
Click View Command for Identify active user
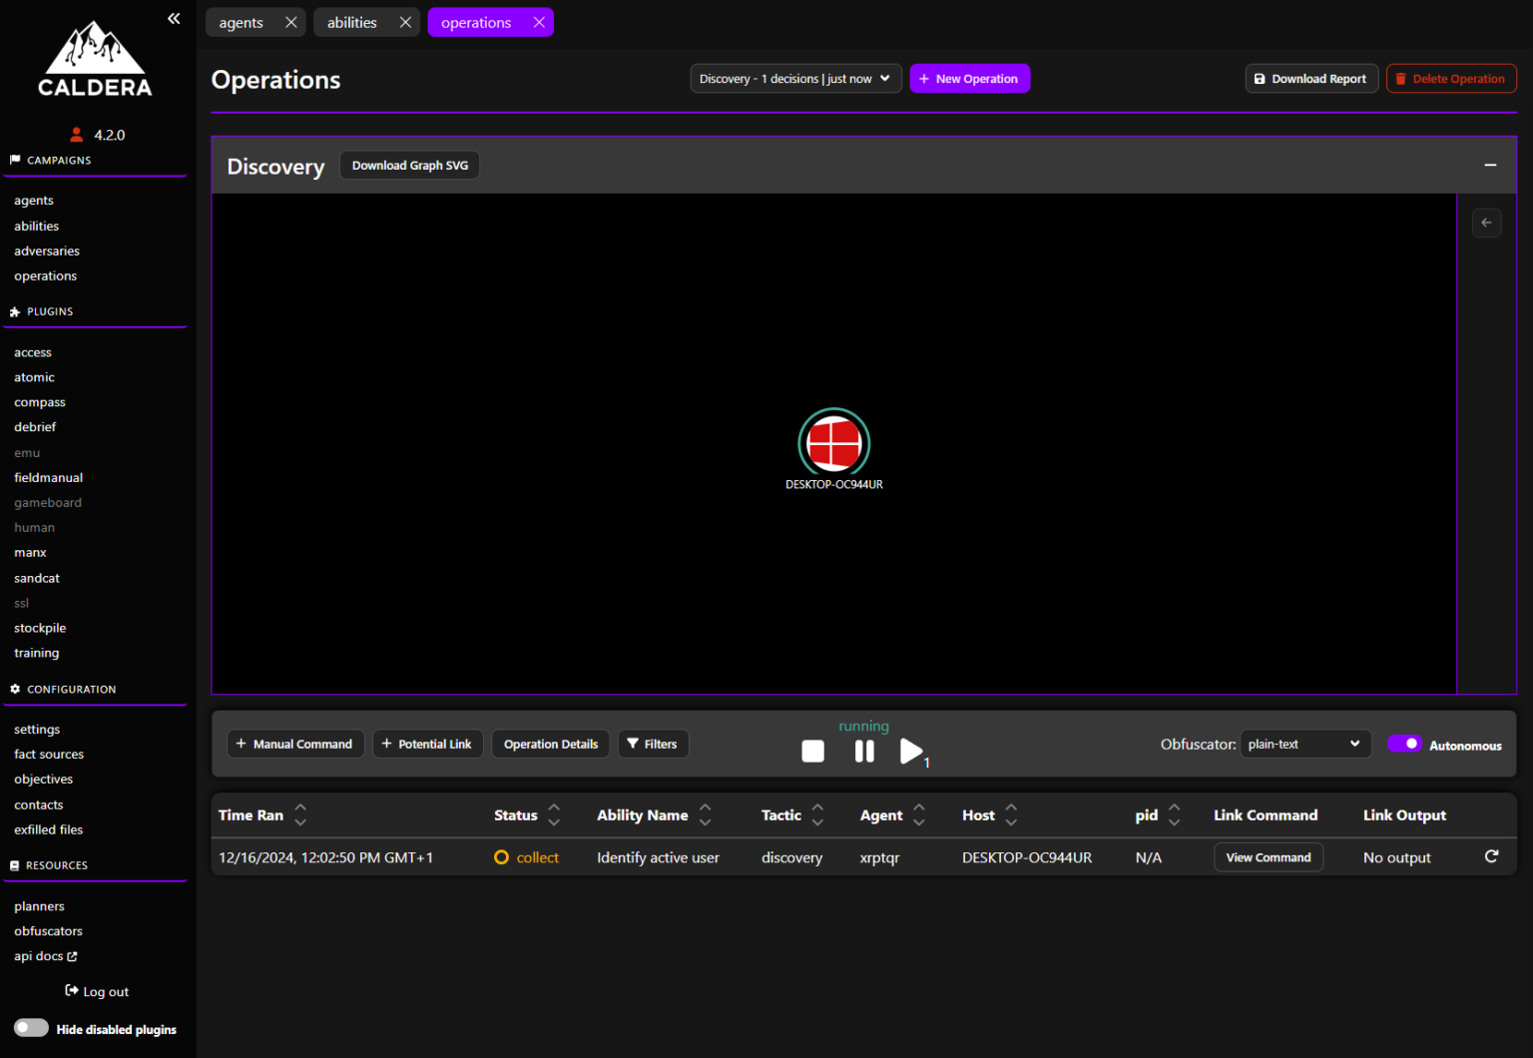(x=1268, y=857)
